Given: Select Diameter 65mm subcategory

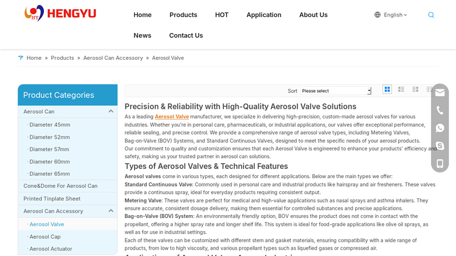Looking at the screenshot, I should (x=50, y=174).
